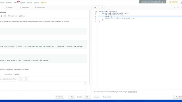Open the Discuss navigation item

[36, 3]
